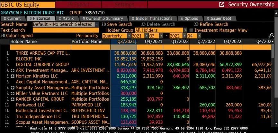Expand Simplify Asset Management plus icon
The height and width of the screenshot is (133, 278).
pos(13,88)
